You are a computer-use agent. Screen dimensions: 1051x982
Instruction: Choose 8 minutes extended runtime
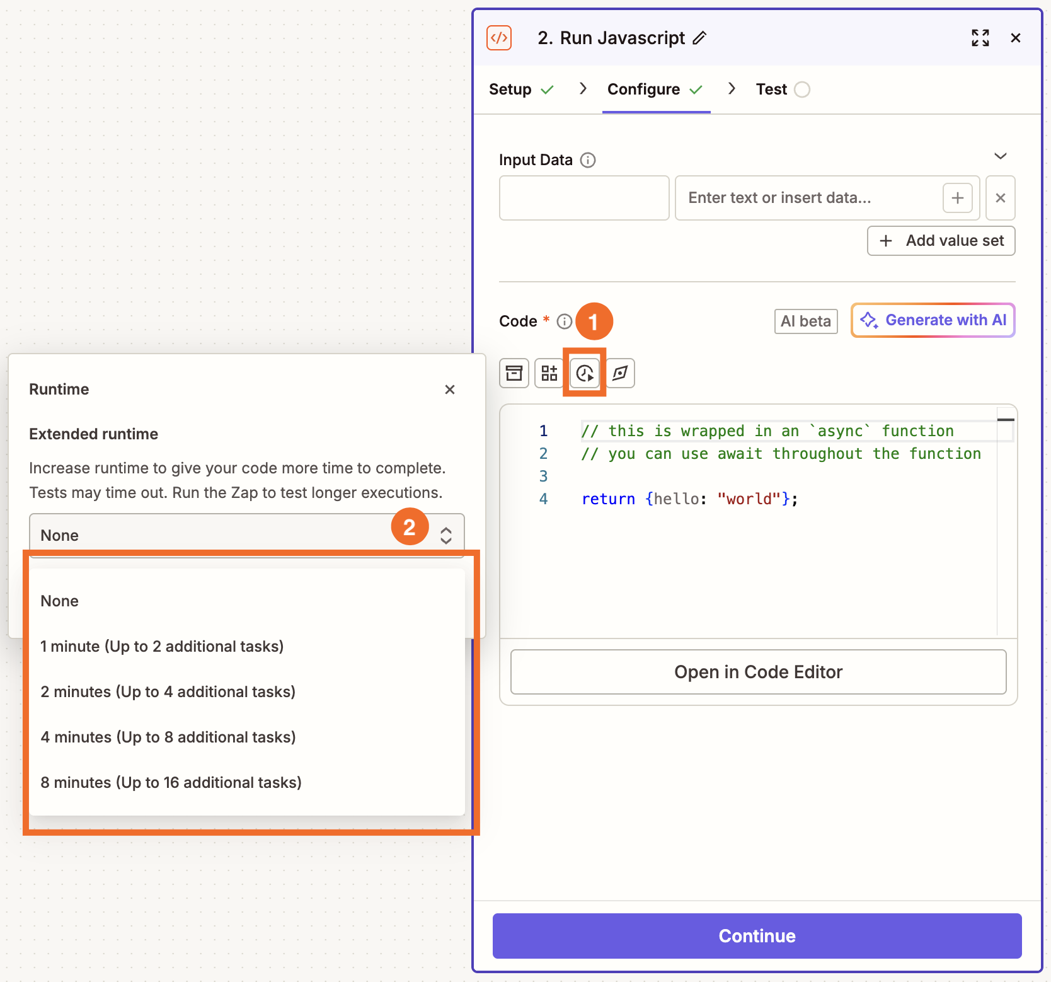point(247,782)
